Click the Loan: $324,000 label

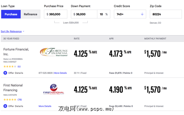coord(71,23)
